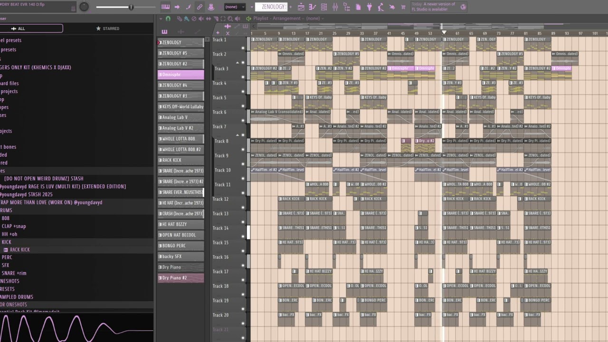Select the Omnisphr pattern in the picker
608x342 pixels.
(180, 75)
